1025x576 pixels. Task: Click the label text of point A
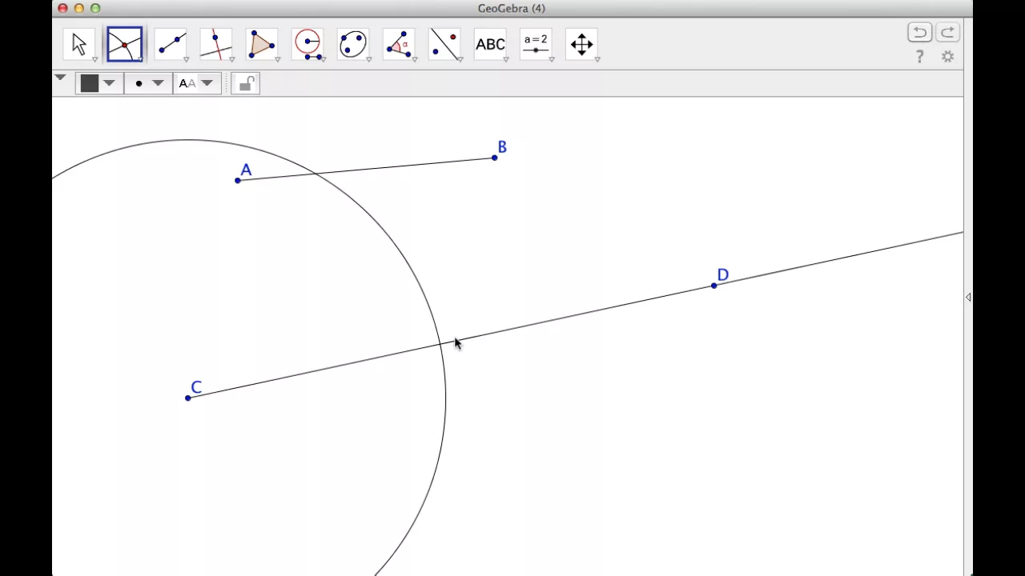point(246,170)
